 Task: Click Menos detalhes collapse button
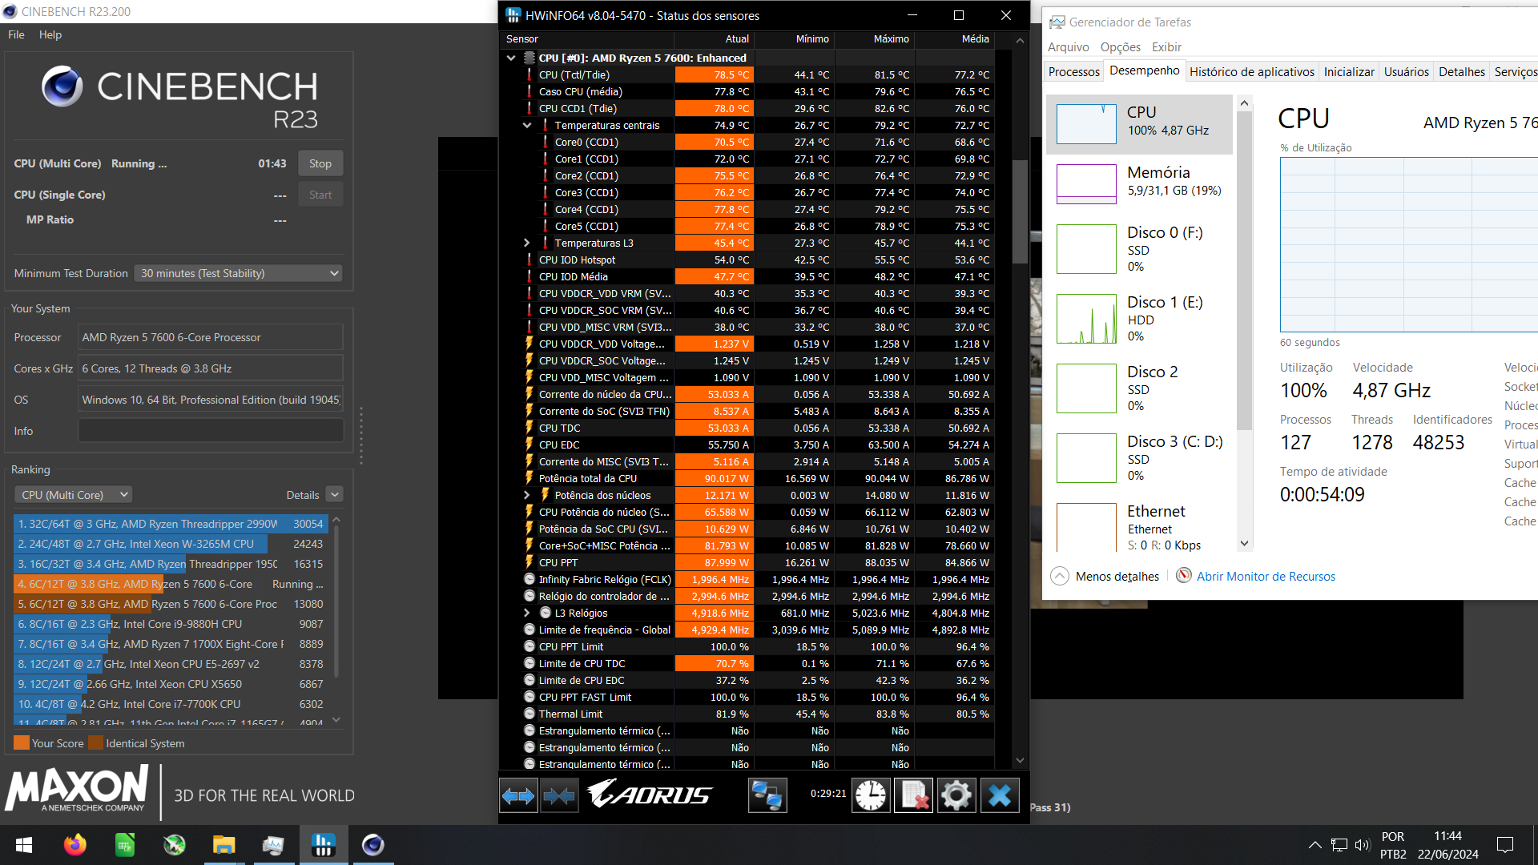[1105, 576]
